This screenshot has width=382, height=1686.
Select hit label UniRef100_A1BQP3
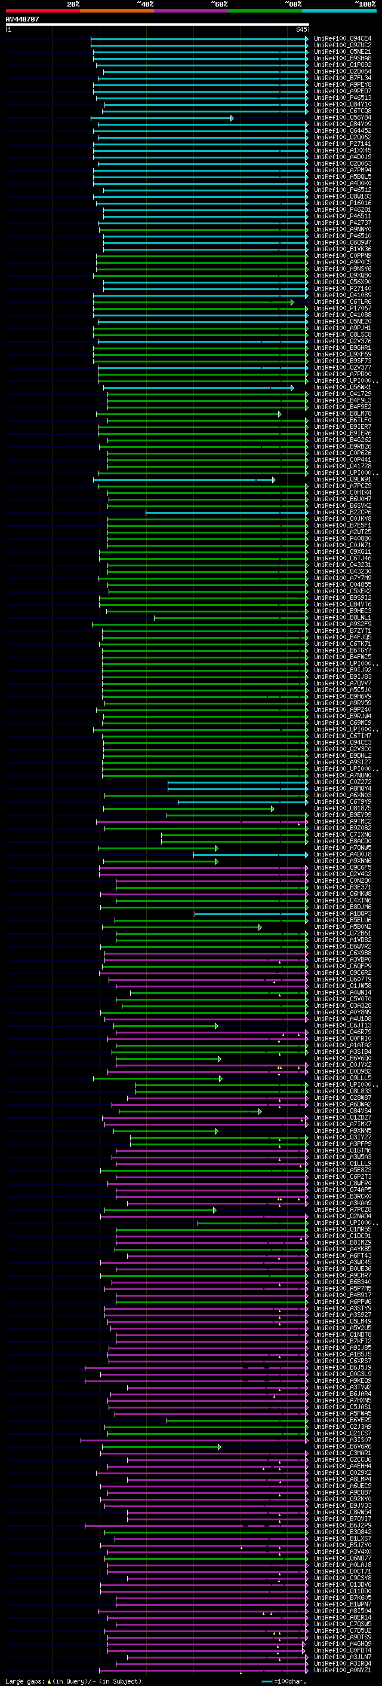click(343, 914)
